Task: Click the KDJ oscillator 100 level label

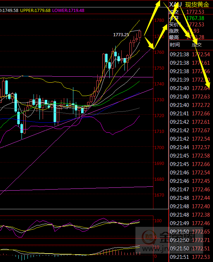Action: click(x=159, y=221)
